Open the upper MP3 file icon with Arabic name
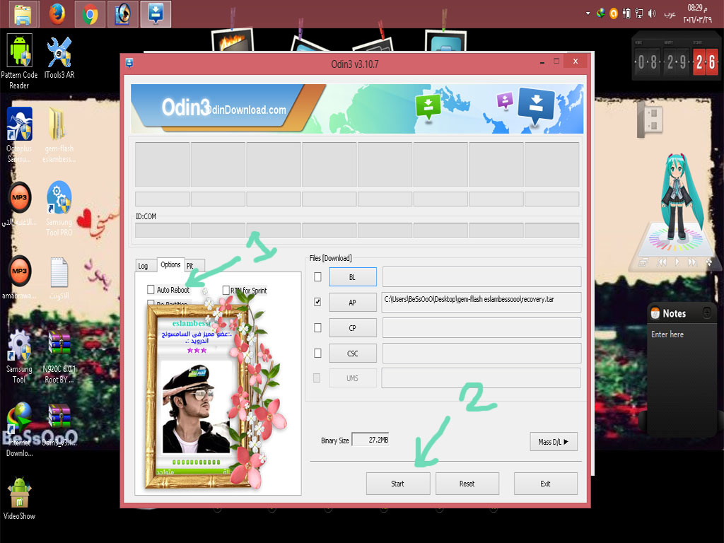This screenshot has width=724, height=543. [x=19, y=203]
